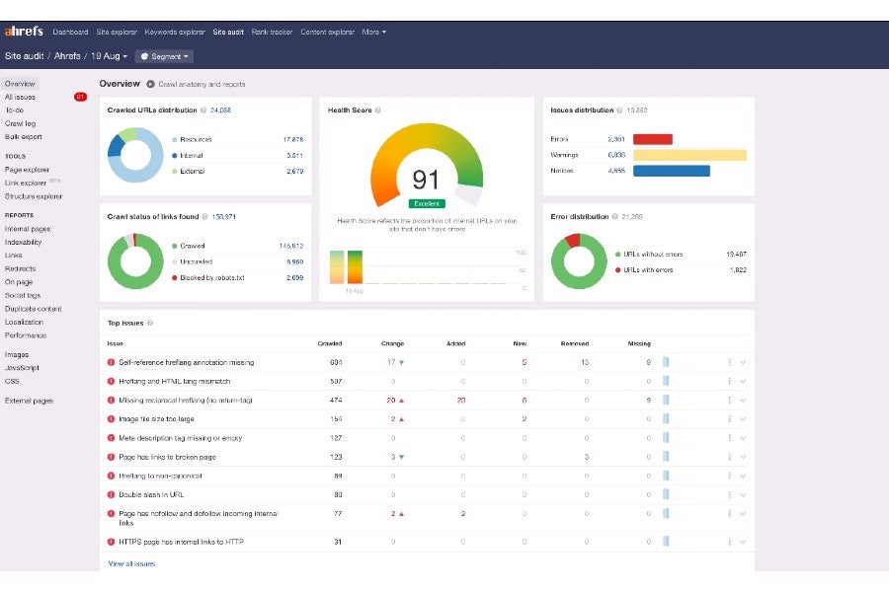Click the ahrefs logo
889x592 pixels.
pyautogui.click(x=24, y=32)
